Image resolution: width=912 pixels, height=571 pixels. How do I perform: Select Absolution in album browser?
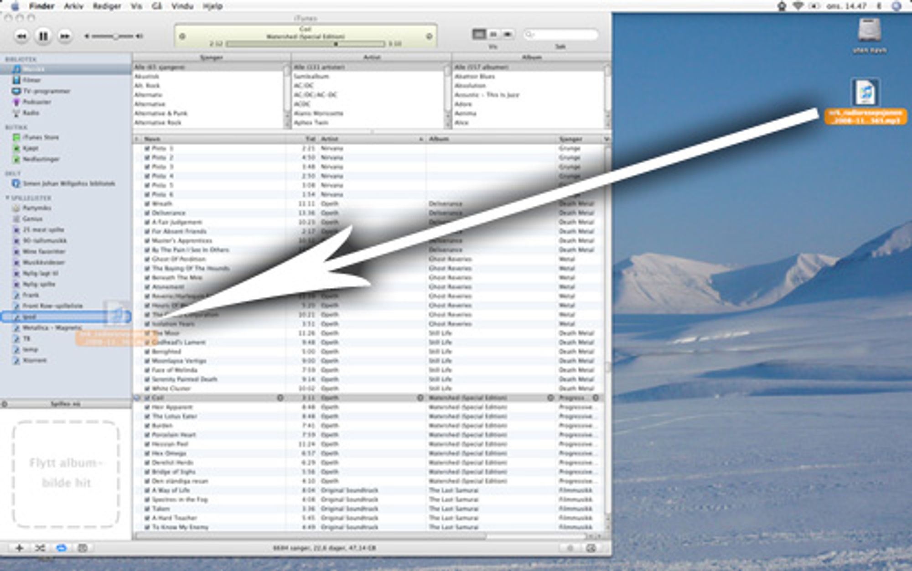point(470,85)
